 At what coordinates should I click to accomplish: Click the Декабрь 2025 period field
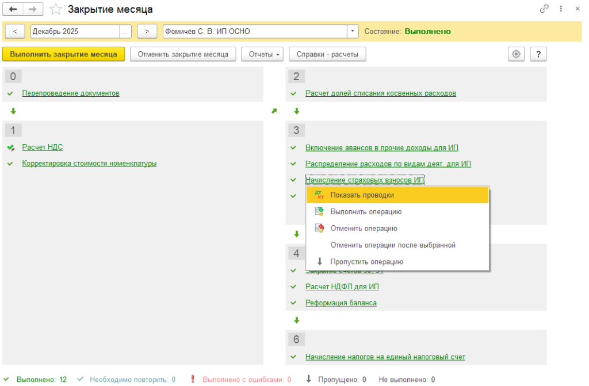75,31
